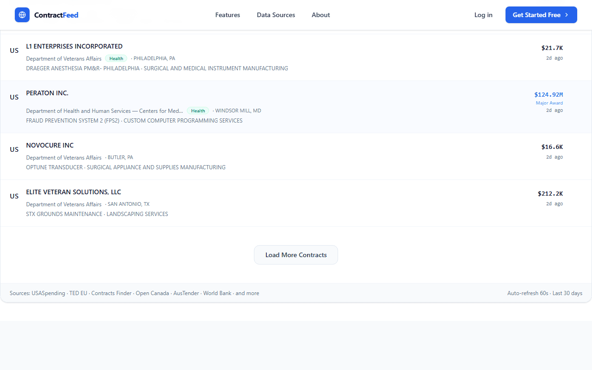Click the Health tag on L1 Enterprises
Viewport: 592px width, 370px height.
[x=116, y=58]
